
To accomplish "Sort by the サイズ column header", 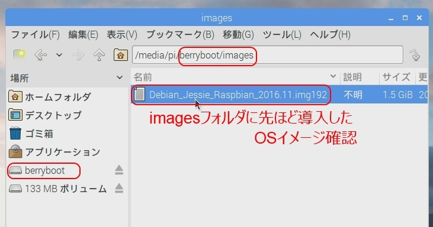I will 397,77.
